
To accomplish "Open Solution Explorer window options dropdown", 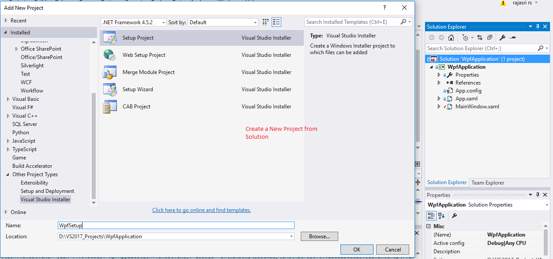I will pos(531,27).
